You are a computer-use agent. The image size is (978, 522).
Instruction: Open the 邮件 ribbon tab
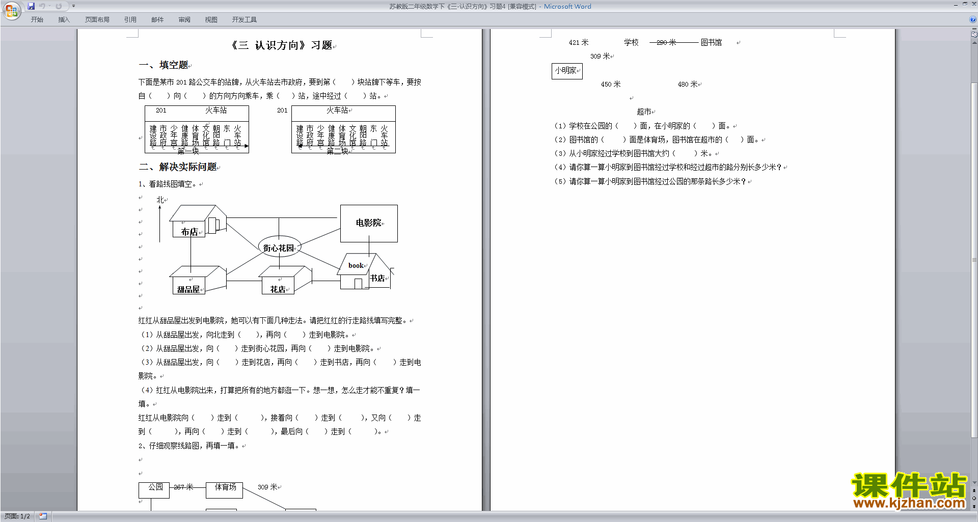157,20
